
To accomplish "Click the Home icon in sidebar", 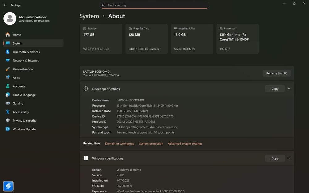I will pyautogui.click(x=8, y=35).
